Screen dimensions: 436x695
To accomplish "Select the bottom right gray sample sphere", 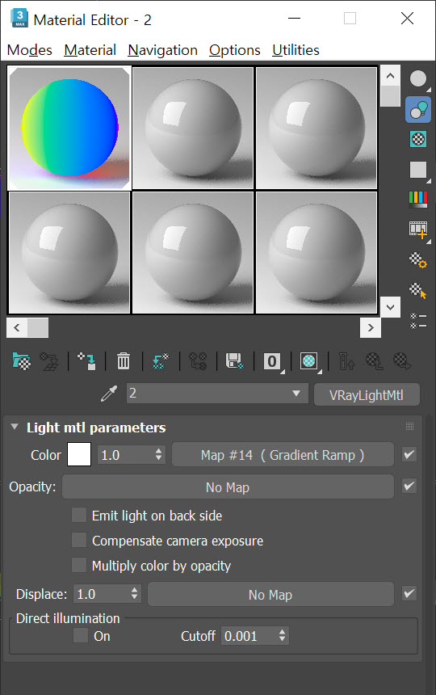I will coord(317,253).
